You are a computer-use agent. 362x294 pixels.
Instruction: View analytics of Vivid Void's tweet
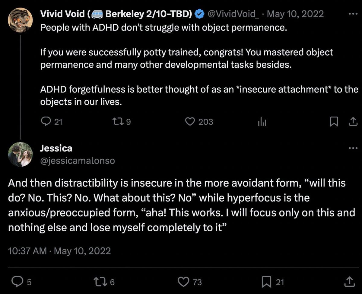pyautogui.click(x=262, y=122)
